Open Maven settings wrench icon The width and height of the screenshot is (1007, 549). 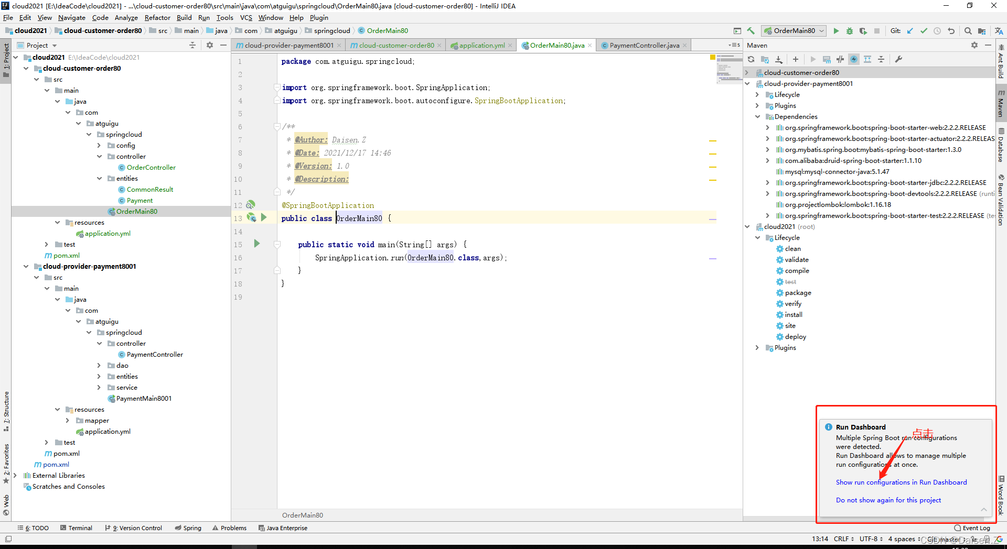[898, 59]
